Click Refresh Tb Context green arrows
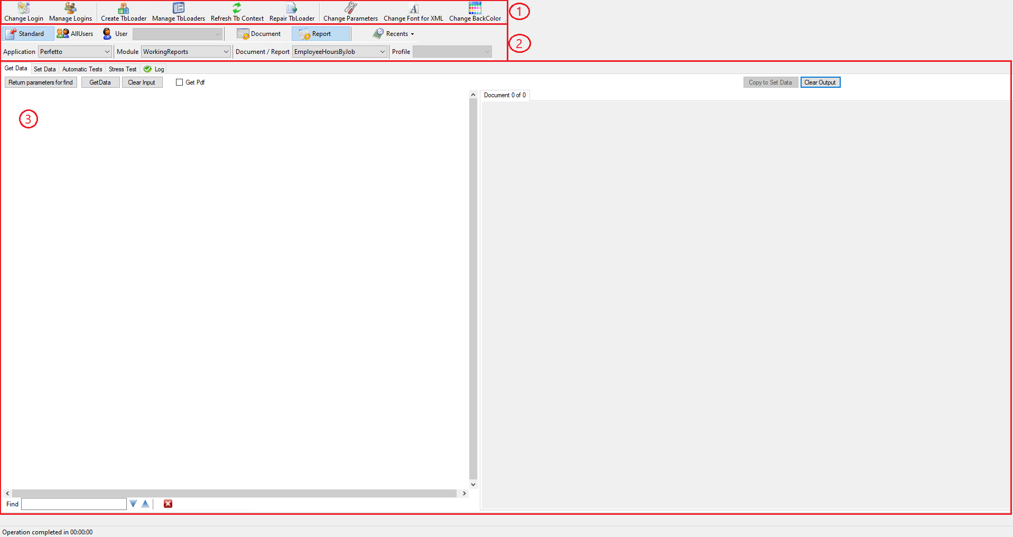This screenshot has width=1013, height=537. pyautogui.click(x=237, y=8)
